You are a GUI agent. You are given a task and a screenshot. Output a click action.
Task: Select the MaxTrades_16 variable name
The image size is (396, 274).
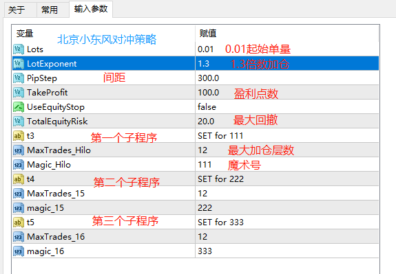click(56, 237)
